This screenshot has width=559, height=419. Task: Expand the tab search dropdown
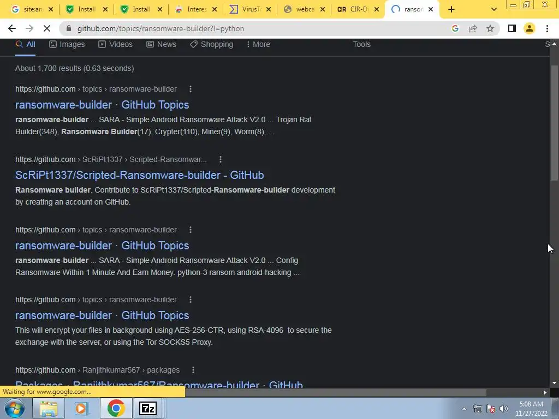click(493, 10)
